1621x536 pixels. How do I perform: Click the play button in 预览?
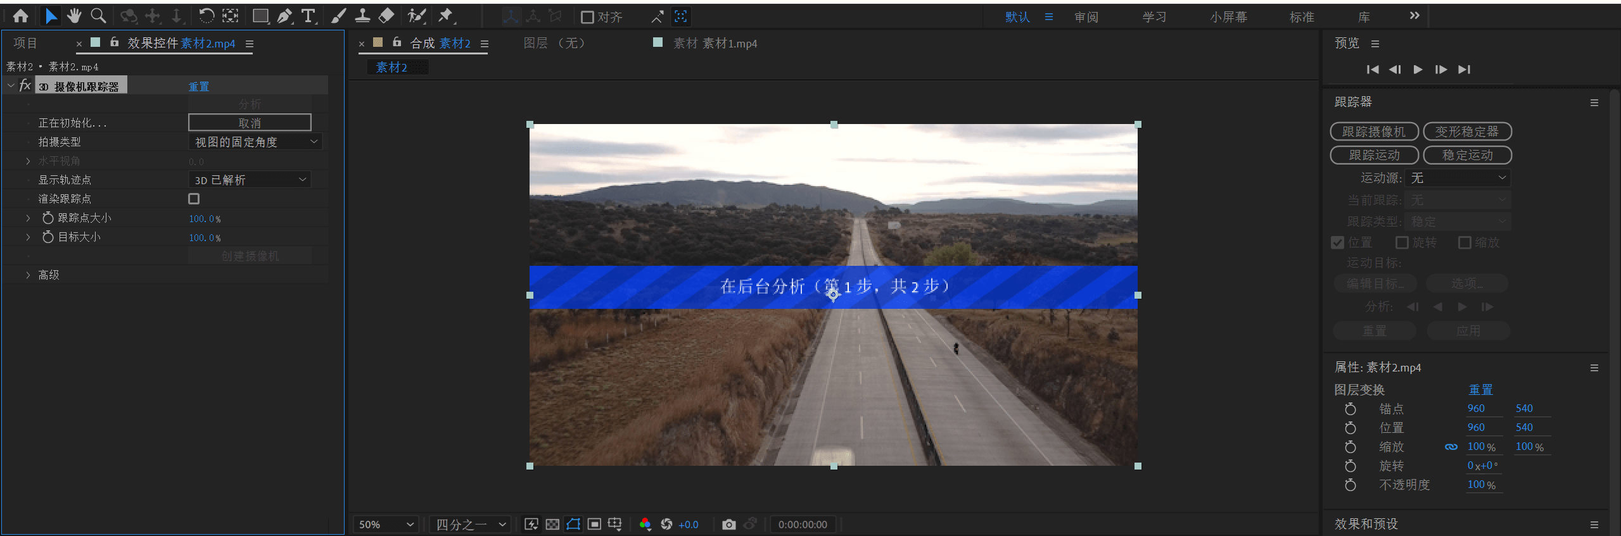[x=1418, y=70]
